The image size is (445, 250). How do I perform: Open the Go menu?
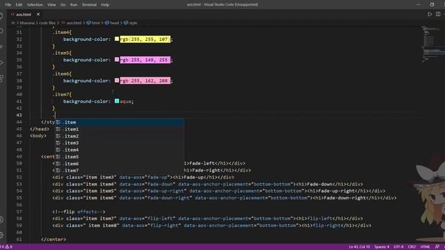click(63, 5)
